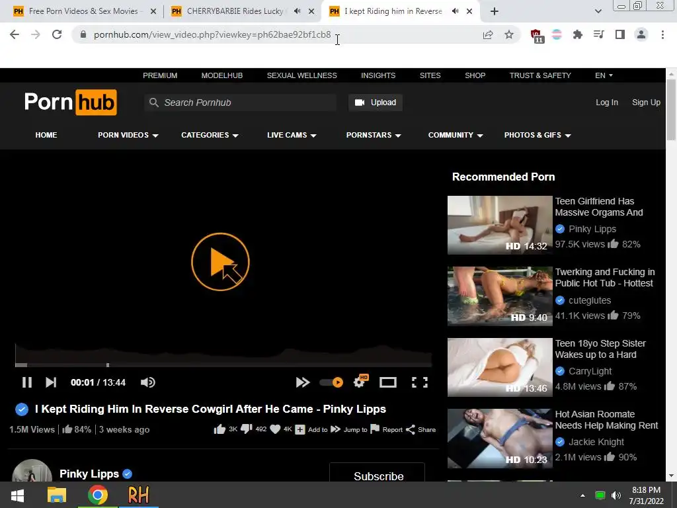677x508 pixels.
Task: Open File Explorer from the taskbar
Action: click(57, 495)
